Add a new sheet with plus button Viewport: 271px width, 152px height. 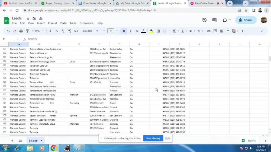(12, 141)
